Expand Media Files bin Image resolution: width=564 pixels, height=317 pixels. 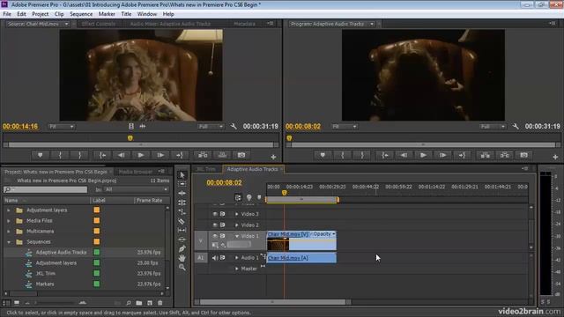(x=9, y=221)
